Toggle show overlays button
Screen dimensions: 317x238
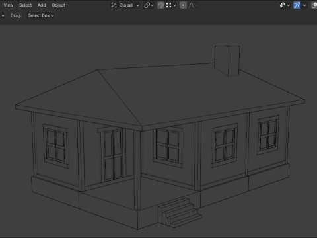coord(314,5)
